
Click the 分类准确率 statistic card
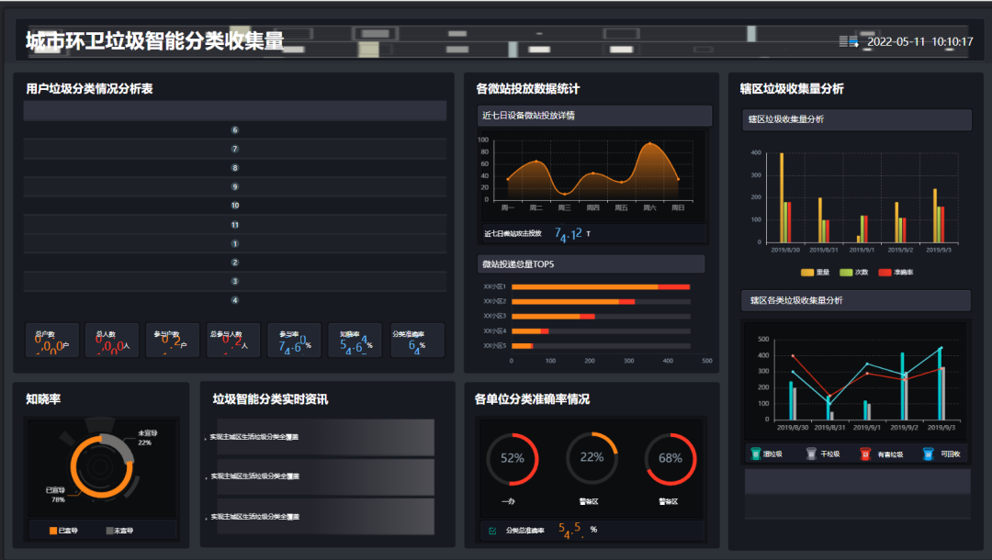click(x=418, y=340)
